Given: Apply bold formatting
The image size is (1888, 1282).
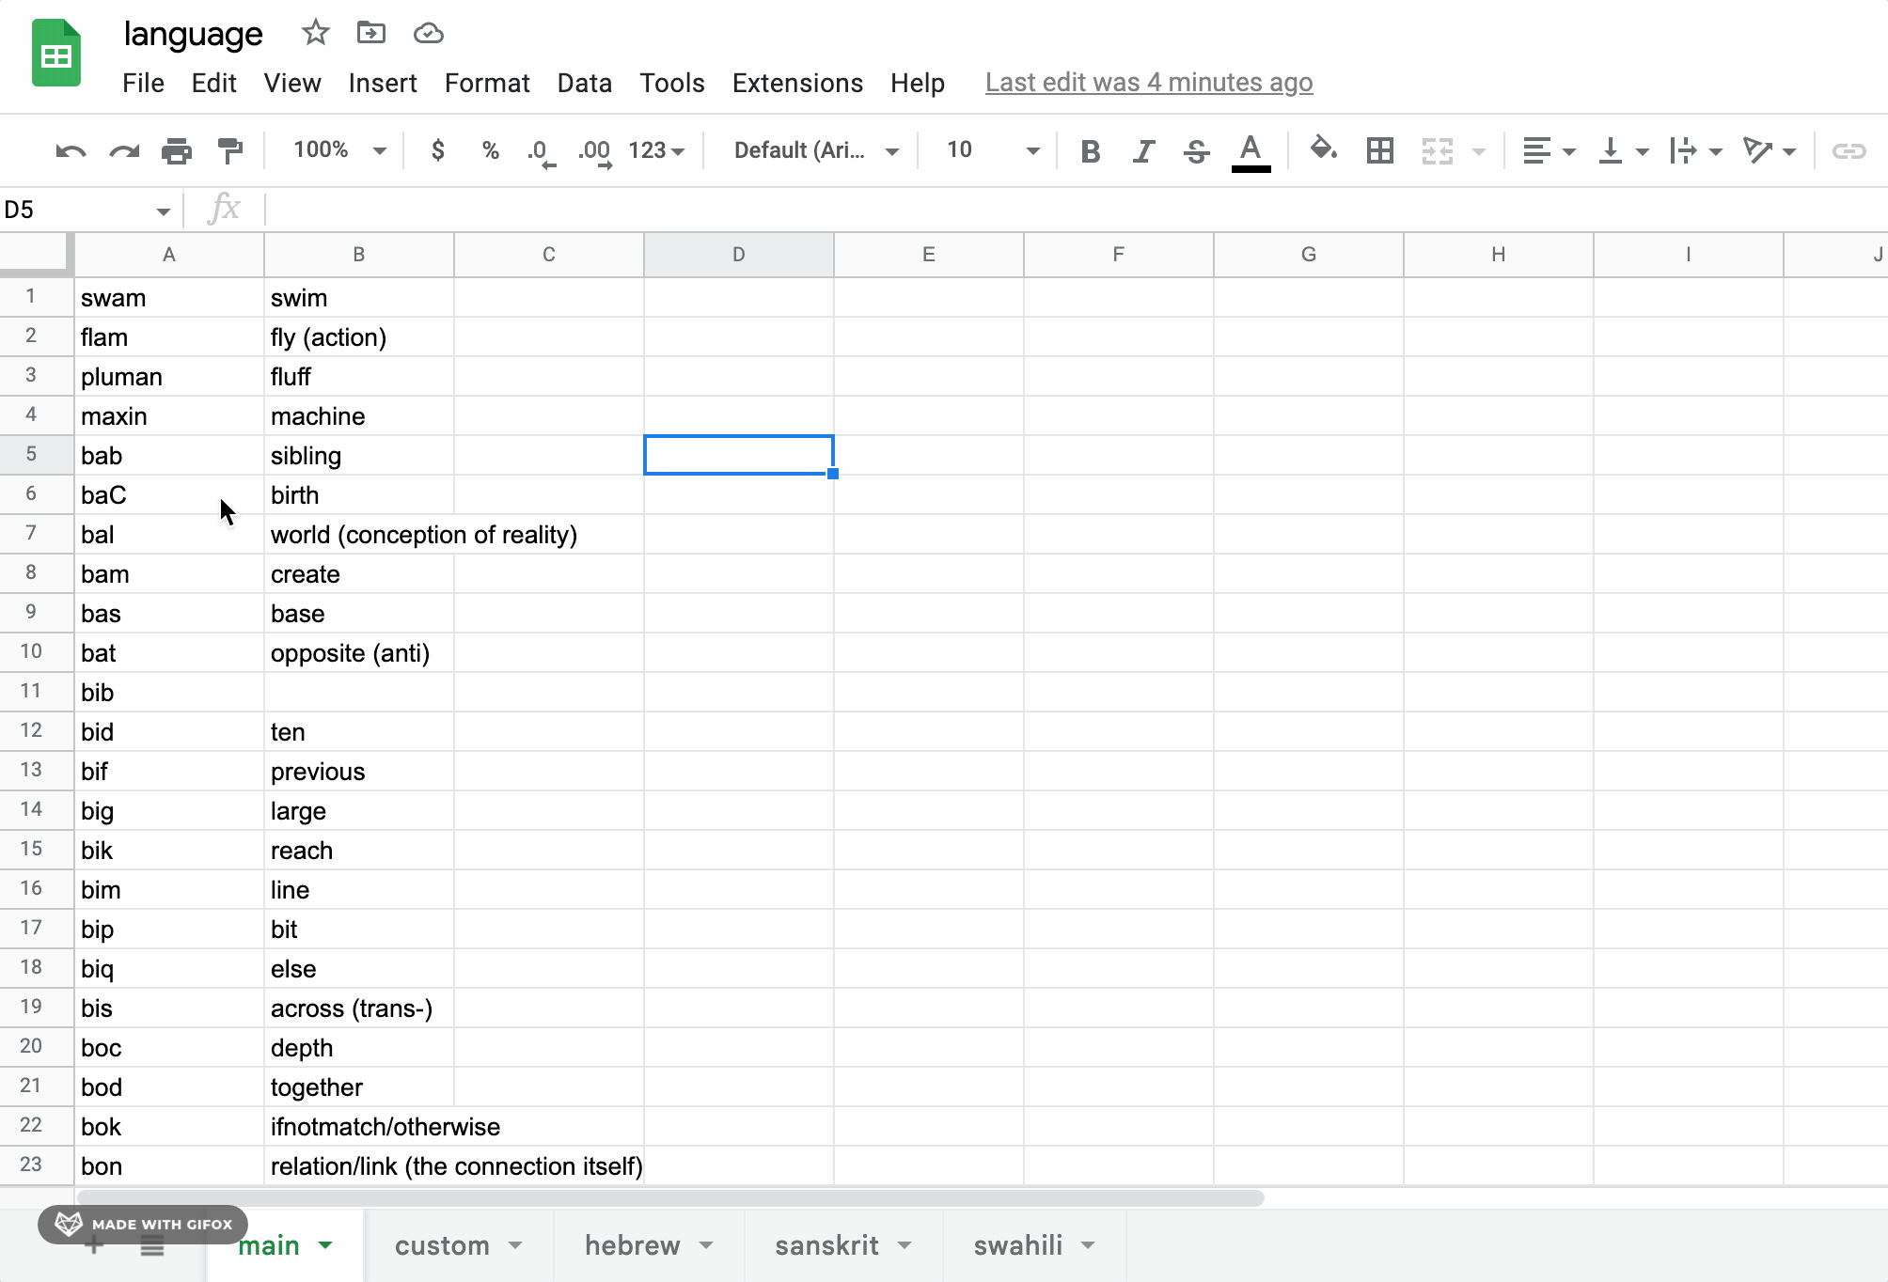Looking at the screenshot, I should 1090,150.
